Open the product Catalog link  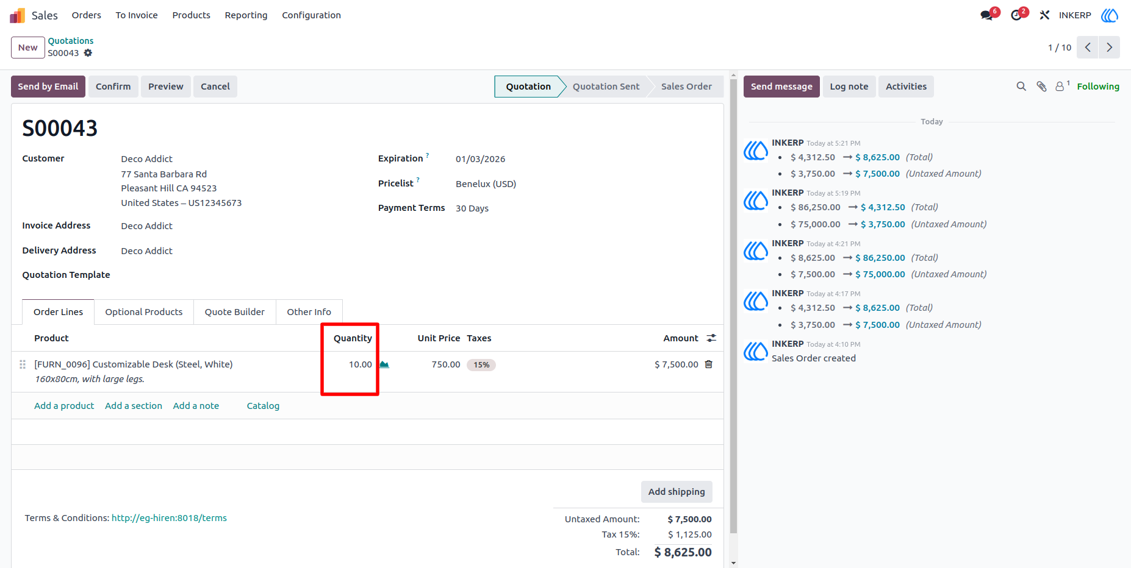coord(263,406)
